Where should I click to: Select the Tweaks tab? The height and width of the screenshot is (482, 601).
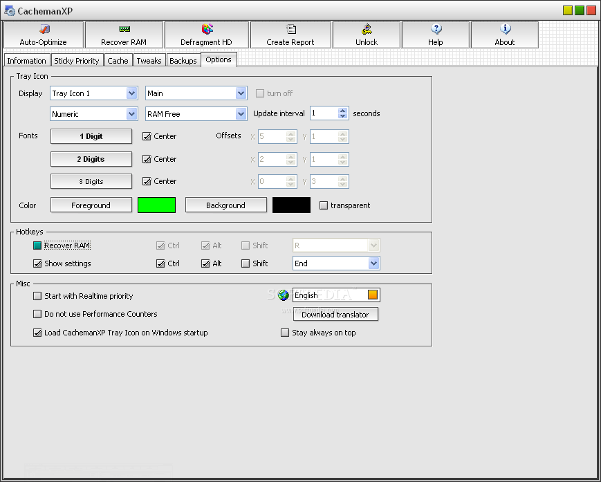tap(149, 61)
